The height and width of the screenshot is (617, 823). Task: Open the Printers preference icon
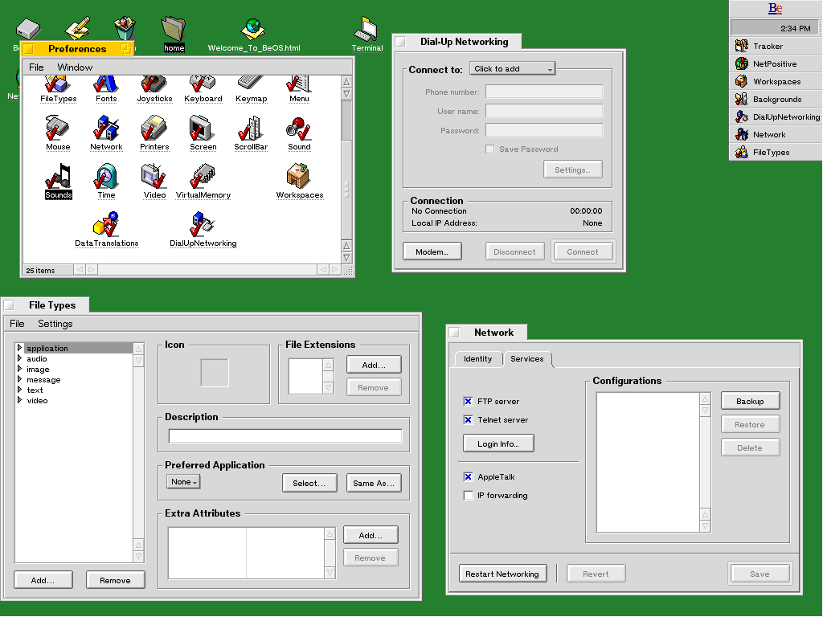click(154, 129)
